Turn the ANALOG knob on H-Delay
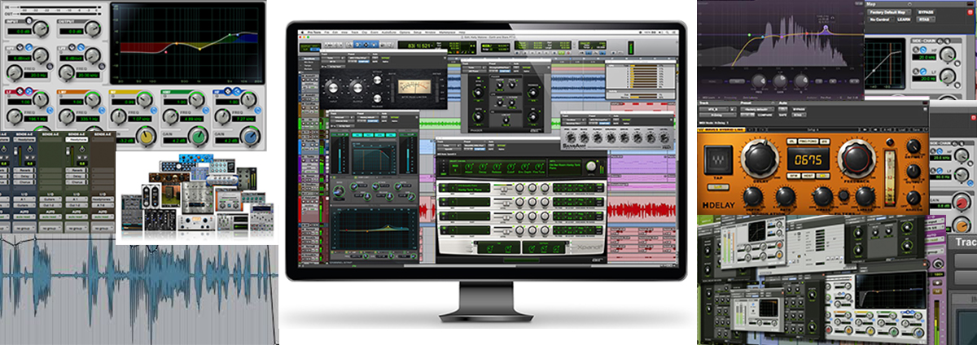Viewport: 977px width, 345px height. tap(913, 198)
